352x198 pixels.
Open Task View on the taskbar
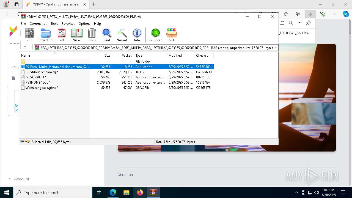click(99, 193)
